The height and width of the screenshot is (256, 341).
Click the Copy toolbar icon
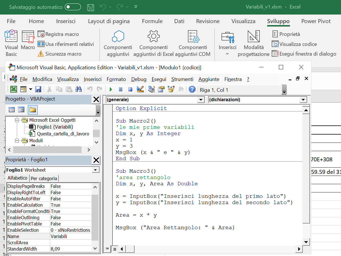(59, 89)
